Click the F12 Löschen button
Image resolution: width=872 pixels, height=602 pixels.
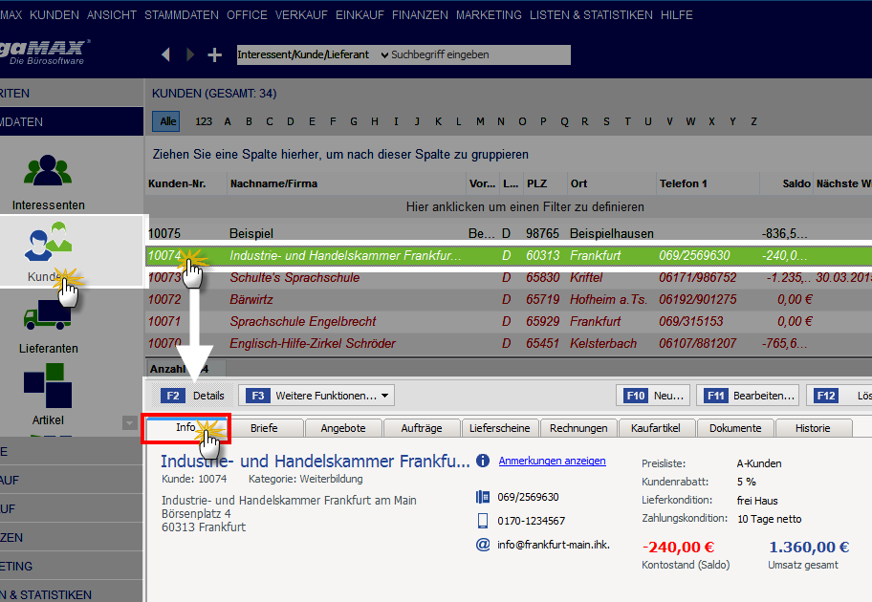click(x=839, y=396)
